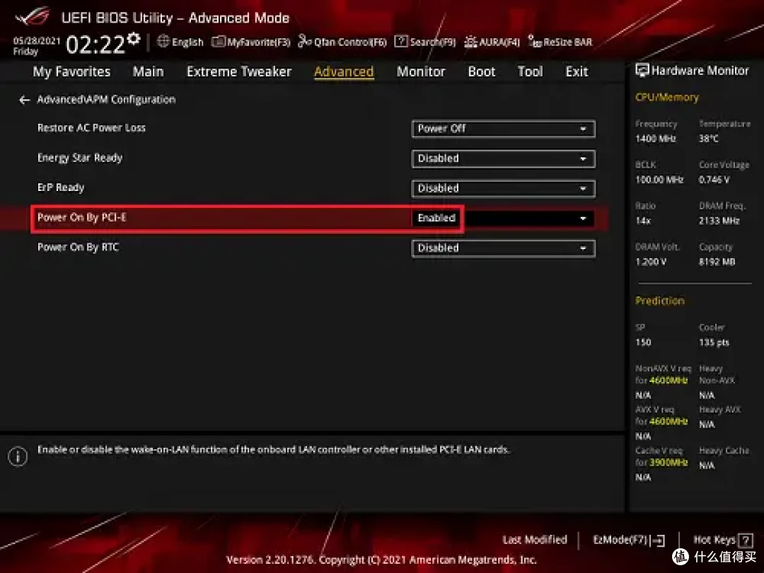Viewport: 764px width, 573px height.
Task: Select the Exit tab
Action: [577, 71]
